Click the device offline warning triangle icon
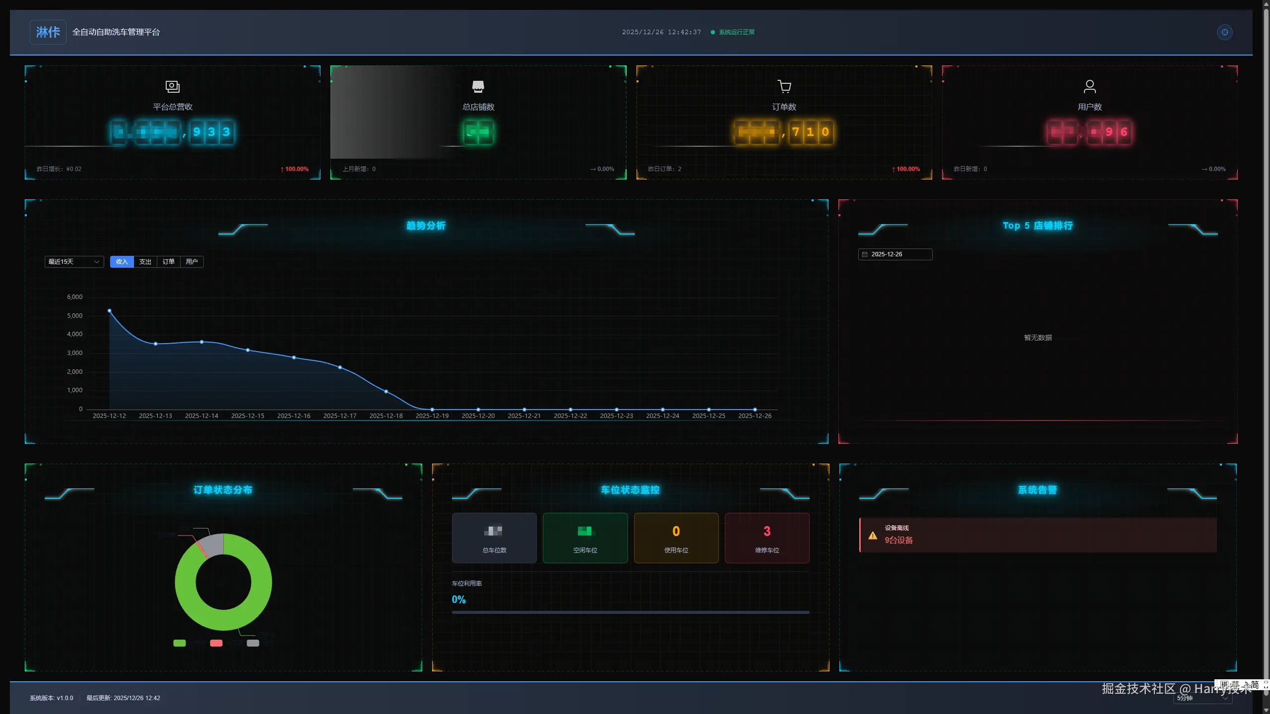The image size is (1270, 714). (x=873, y=535)
